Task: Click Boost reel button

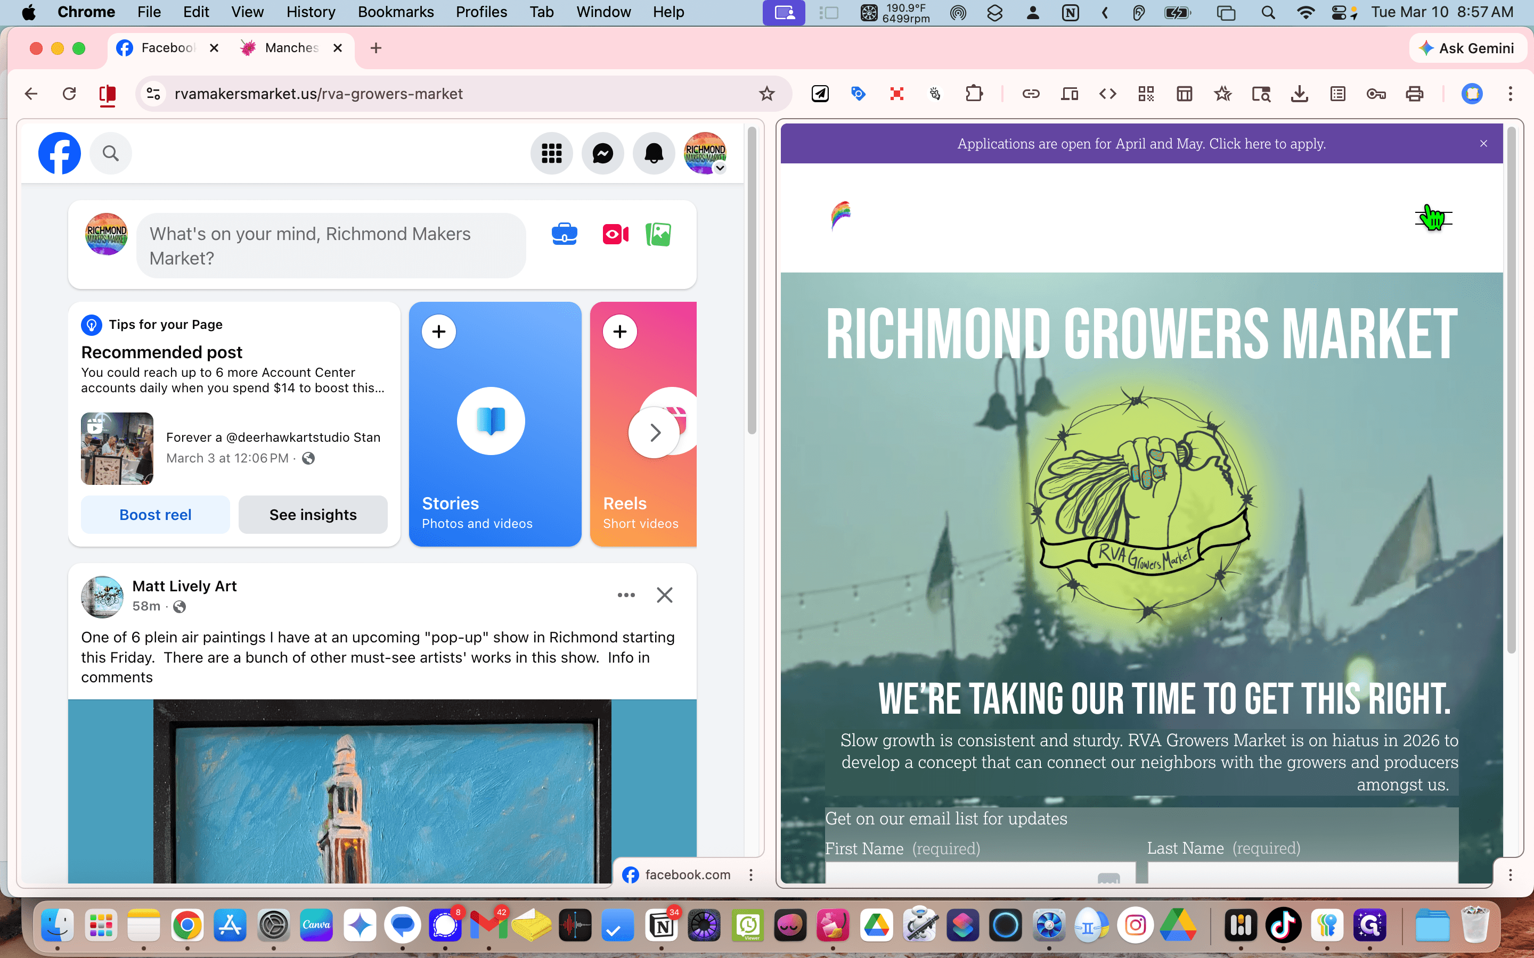Action: point(156,515)
